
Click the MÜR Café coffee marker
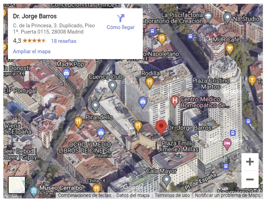point(230,49)
